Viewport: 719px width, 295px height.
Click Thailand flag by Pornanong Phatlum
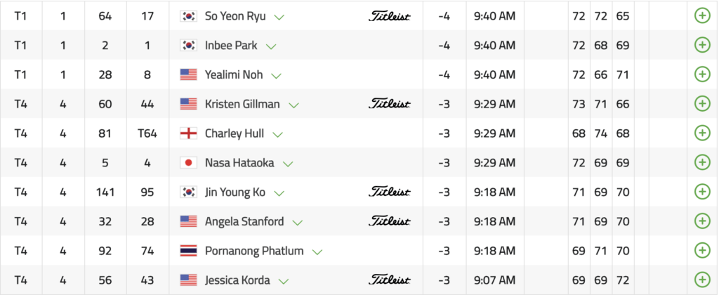click(x=188, y=251)
